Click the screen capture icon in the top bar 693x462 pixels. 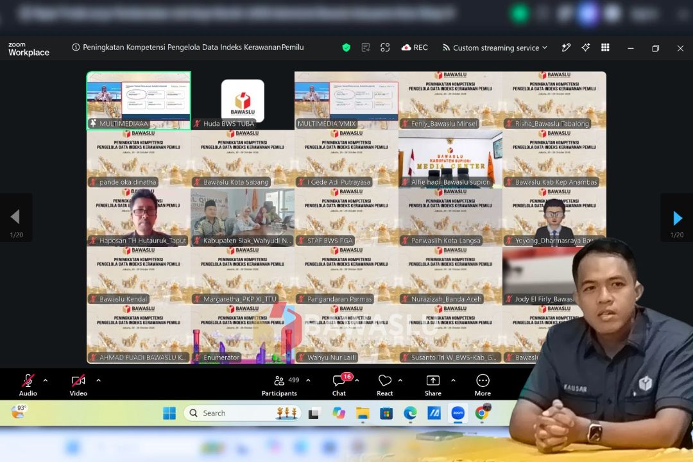click(x=385, y=47)
